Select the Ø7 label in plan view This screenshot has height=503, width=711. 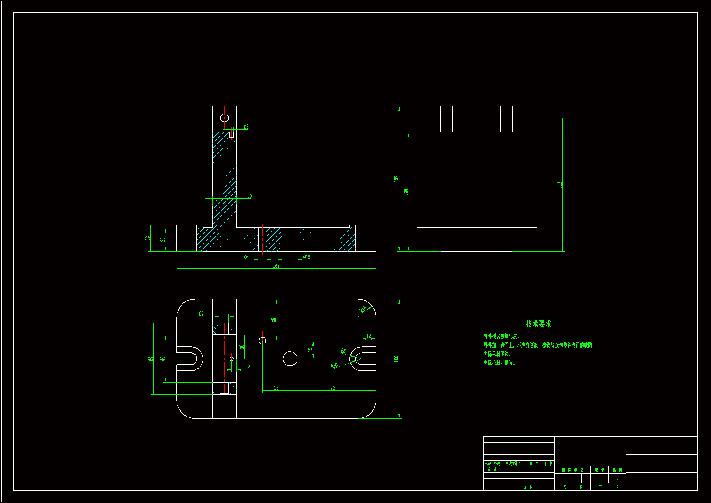202,313
